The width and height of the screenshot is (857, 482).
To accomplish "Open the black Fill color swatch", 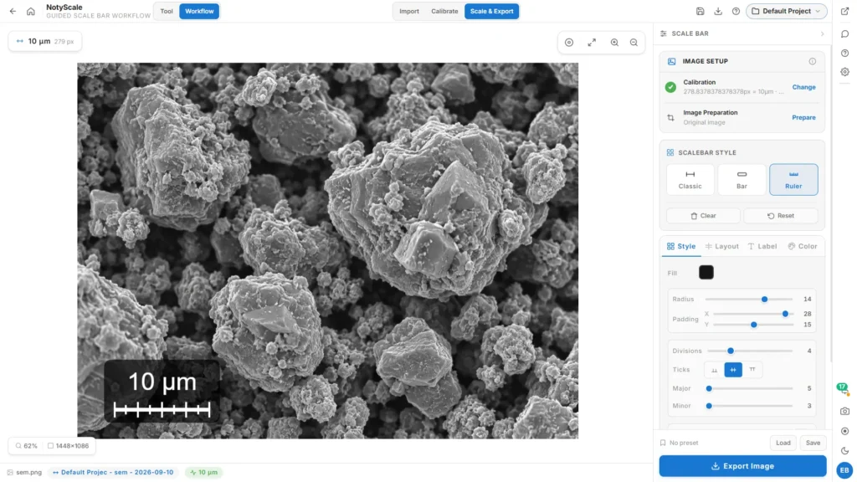I will (706, 272).
